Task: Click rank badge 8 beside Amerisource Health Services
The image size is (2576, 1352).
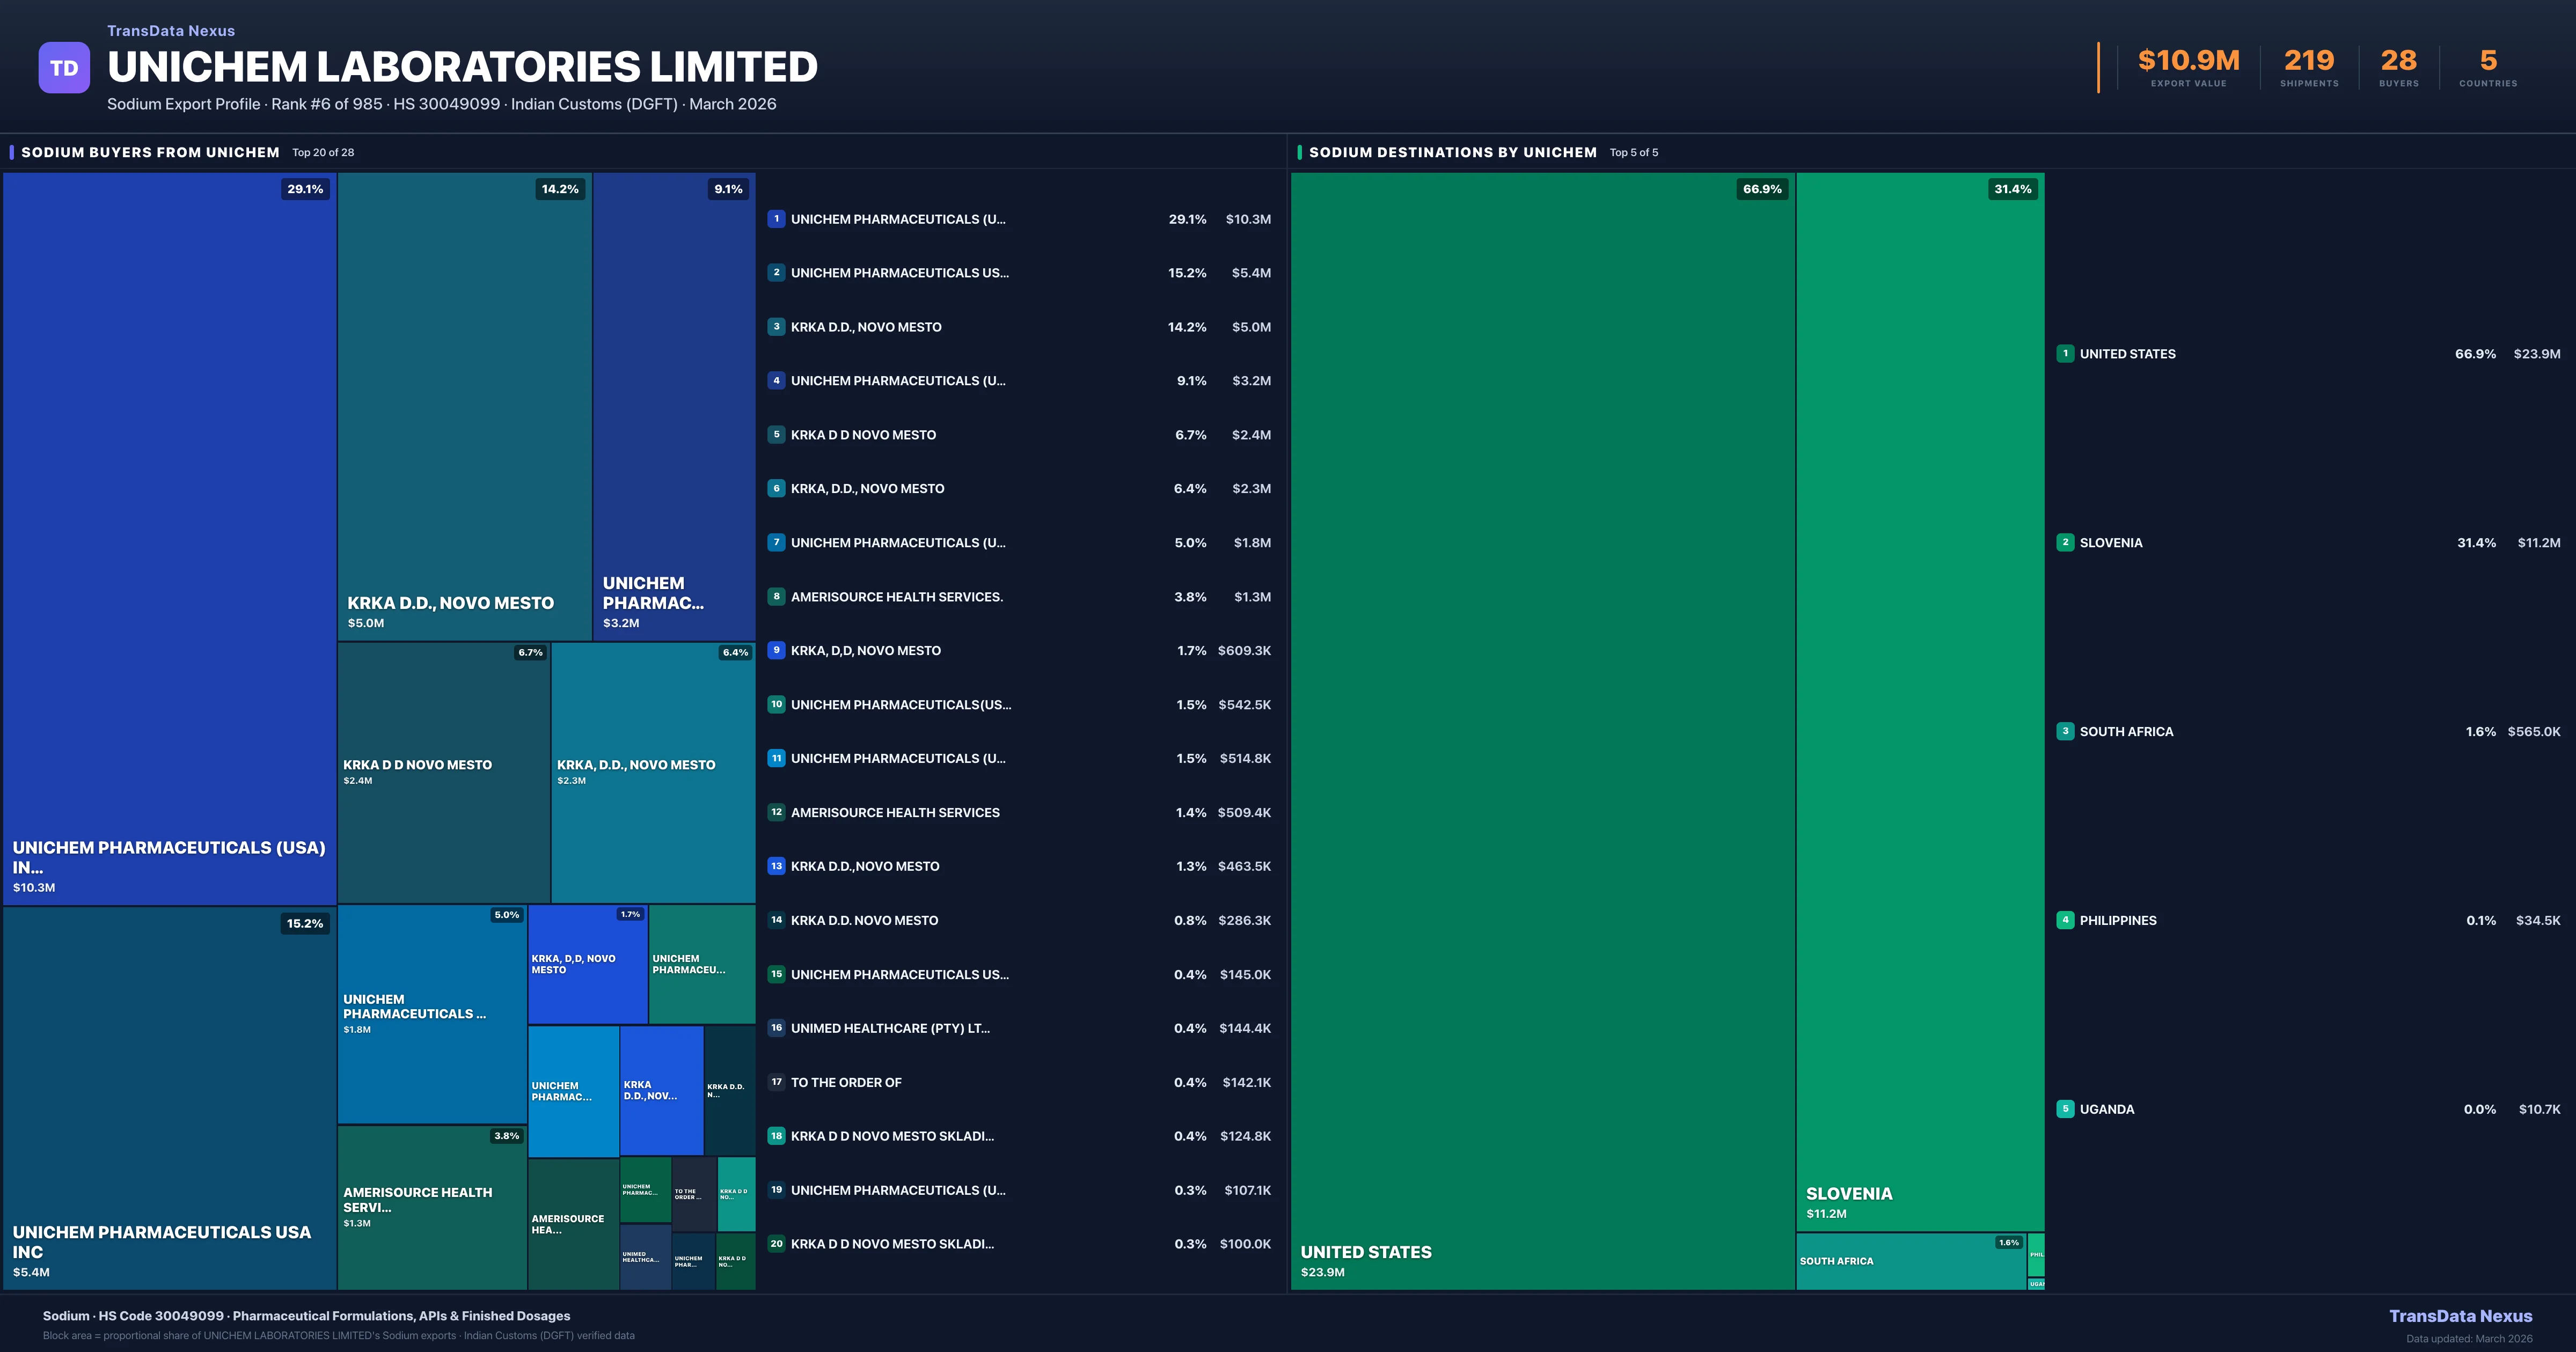Action: pyautogui.click(x=776, y=597)
